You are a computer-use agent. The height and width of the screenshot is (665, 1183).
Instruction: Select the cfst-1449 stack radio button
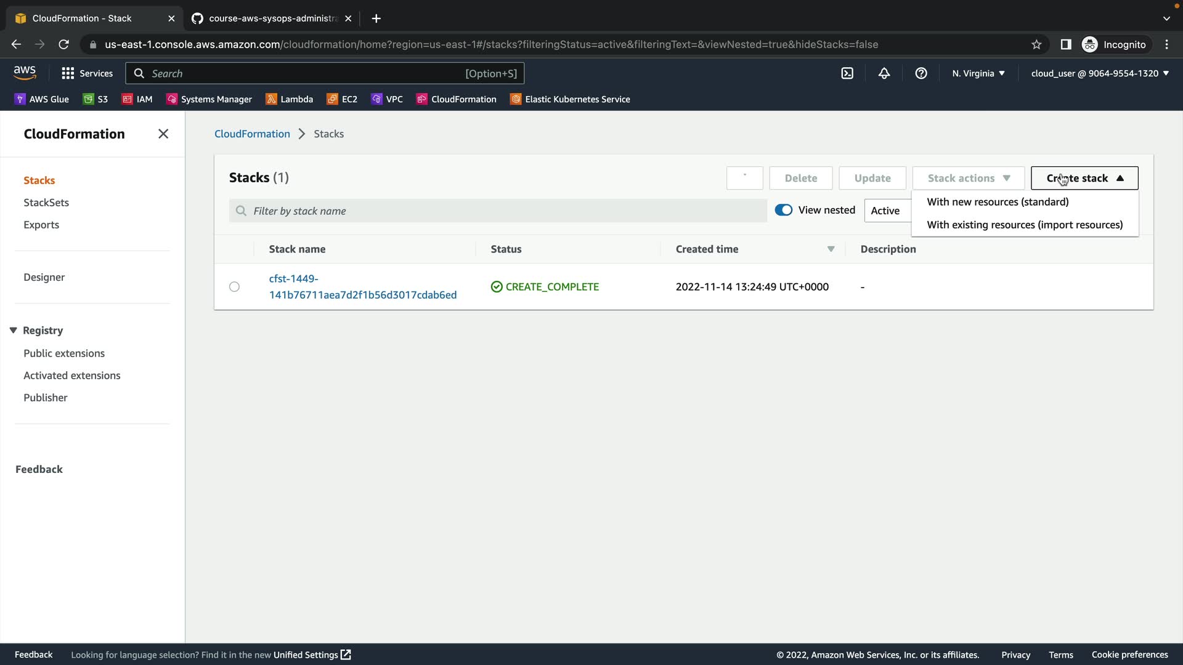(x=234, y=287)
